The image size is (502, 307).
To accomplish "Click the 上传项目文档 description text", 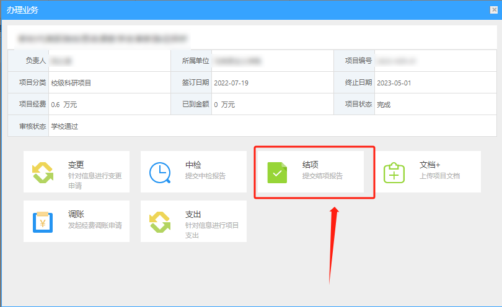I will [x=439, y=176].
